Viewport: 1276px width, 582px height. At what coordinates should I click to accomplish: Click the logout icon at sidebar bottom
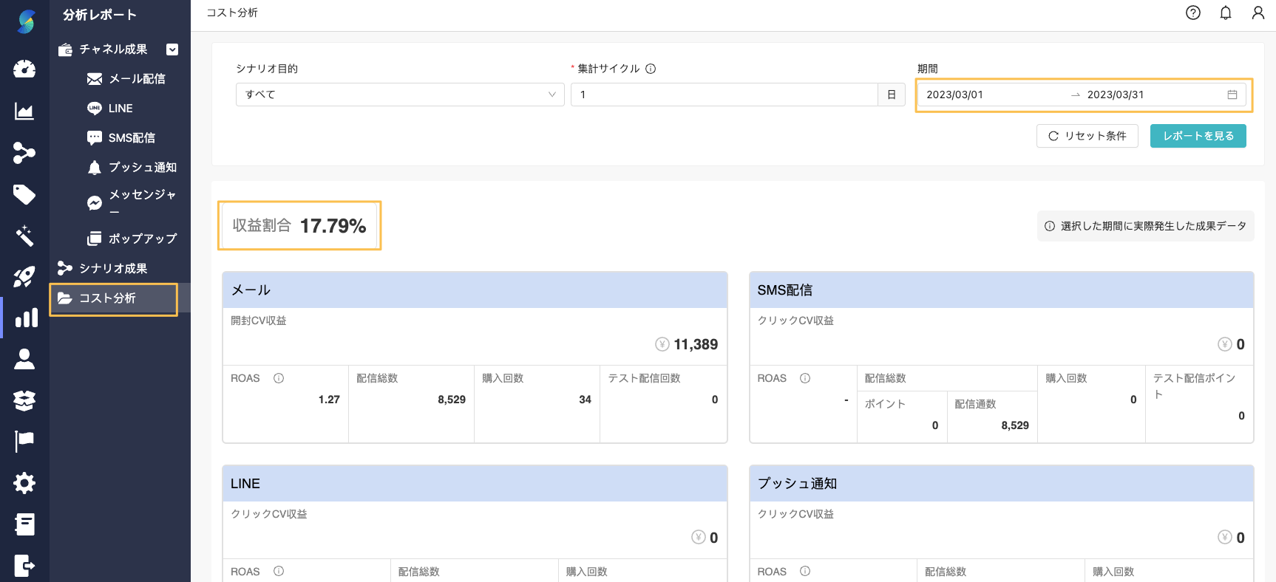(x=24, y=566)
